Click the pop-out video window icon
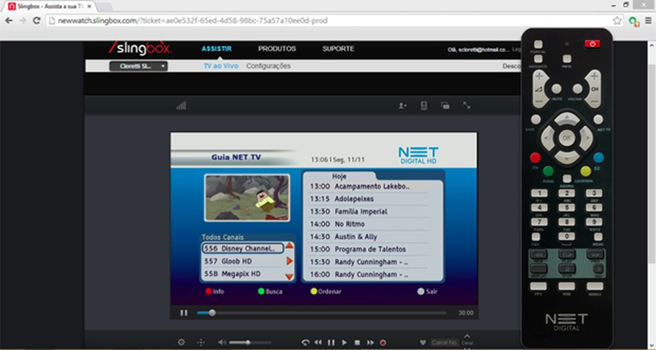This screenshot has height=350, width=656. (445, 106)
